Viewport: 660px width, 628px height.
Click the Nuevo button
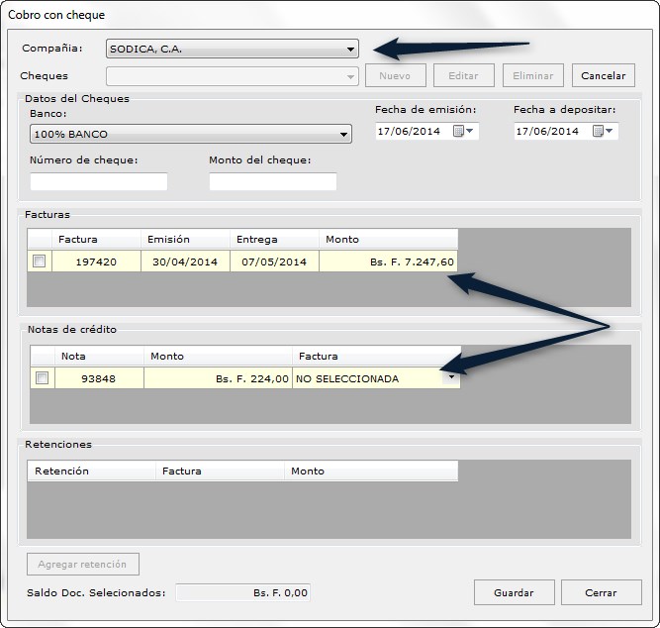click(395, 76)
